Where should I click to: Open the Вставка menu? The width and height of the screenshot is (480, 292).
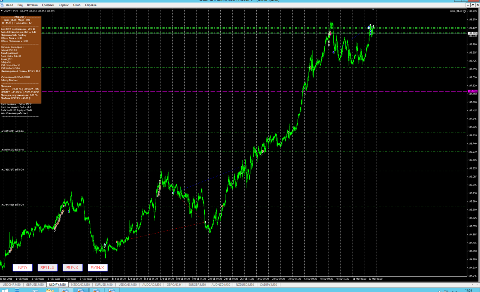point(32,5)
